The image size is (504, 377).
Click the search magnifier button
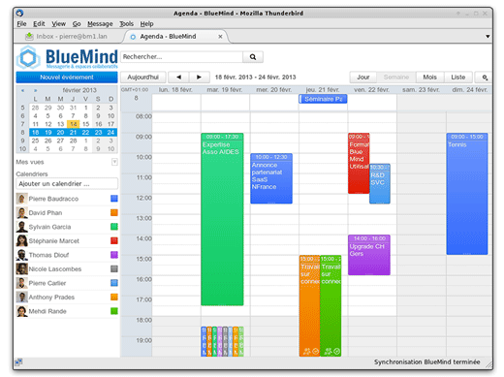click(253, 57)
